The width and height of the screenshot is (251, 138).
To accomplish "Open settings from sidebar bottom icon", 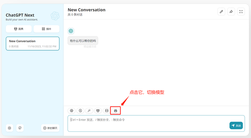I will [10, 128].
